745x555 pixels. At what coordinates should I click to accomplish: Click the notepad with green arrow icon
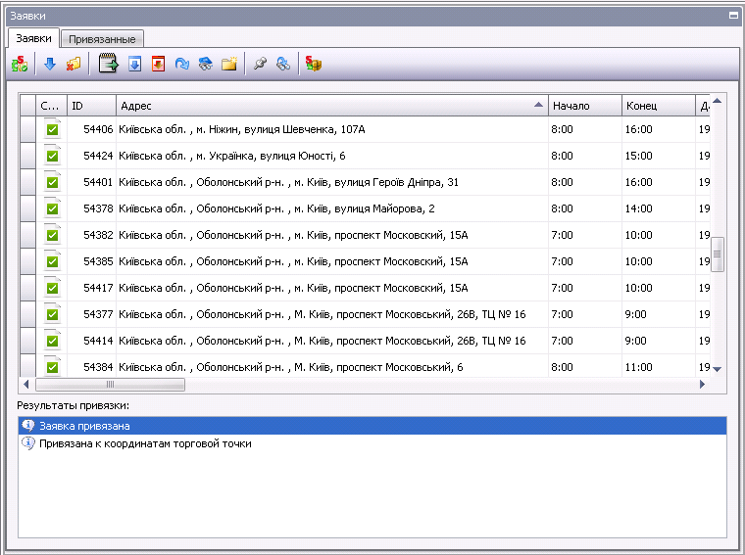pos(108,65)
